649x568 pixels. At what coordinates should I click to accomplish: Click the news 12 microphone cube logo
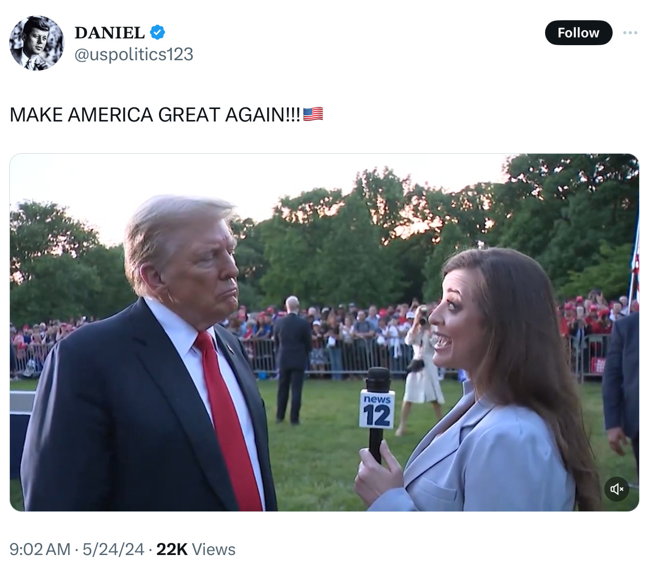(x=377, y=409)
